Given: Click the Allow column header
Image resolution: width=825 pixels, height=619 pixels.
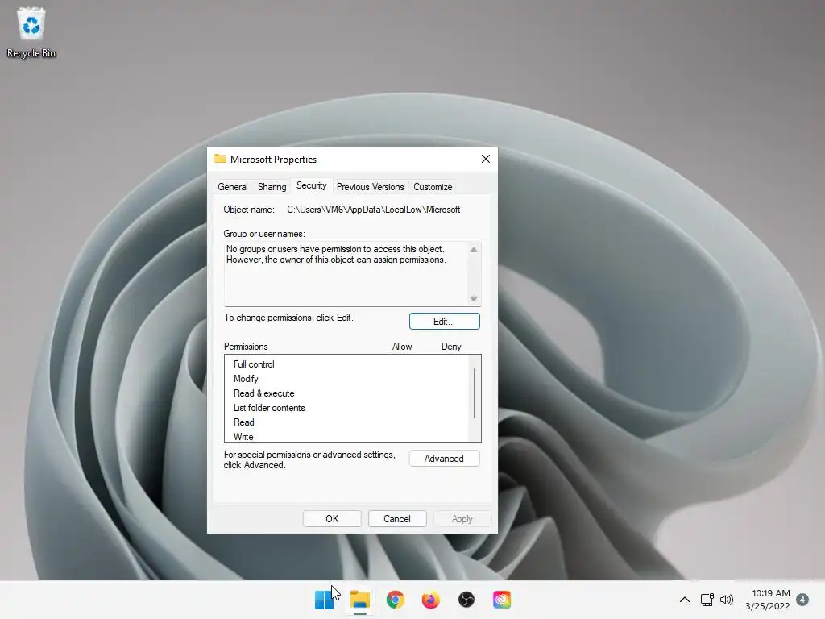Looking at the screenshot, I should [x=402, y=347].
